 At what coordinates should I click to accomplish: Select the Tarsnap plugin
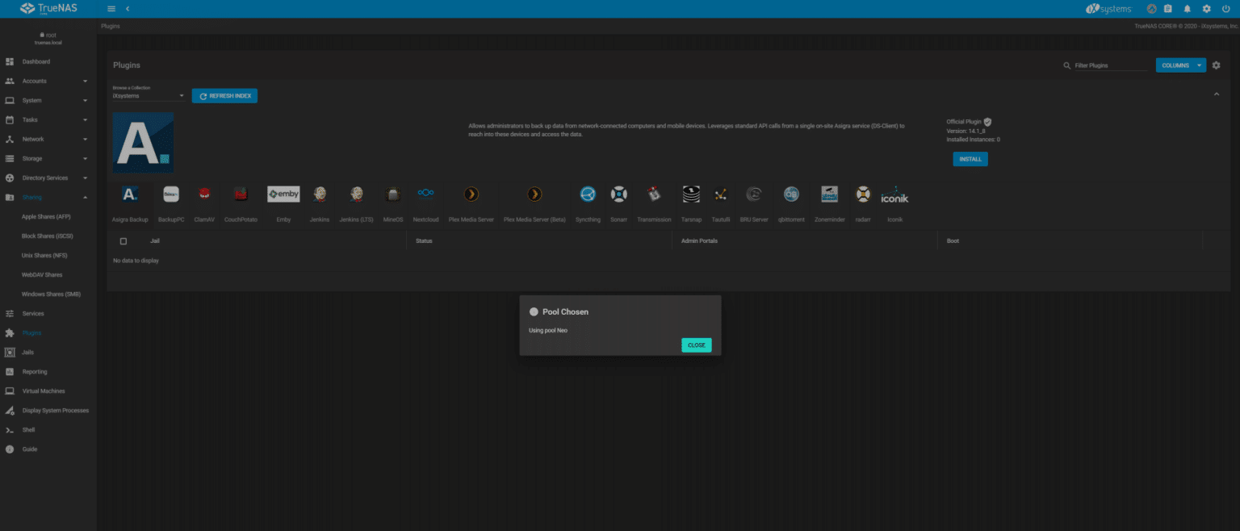[x=691, y=194]
